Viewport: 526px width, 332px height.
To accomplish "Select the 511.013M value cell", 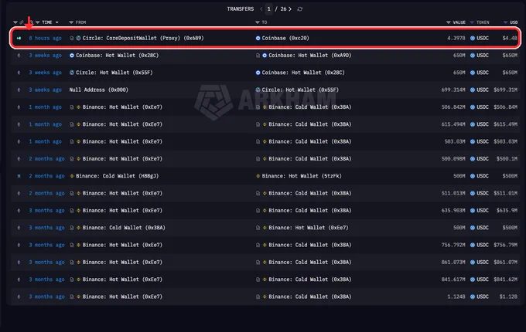I will (x=453, y=193).
